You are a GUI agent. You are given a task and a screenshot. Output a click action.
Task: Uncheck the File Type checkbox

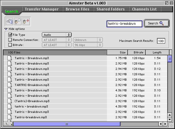click(10, 35)
